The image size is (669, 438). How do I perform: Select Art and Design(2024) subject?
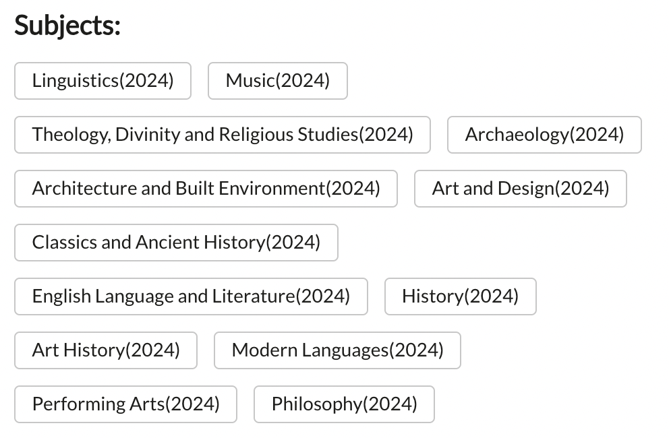point(521,189)
